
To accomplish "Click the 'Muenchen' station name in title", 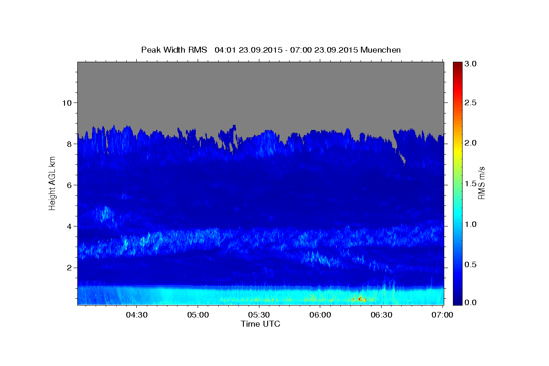I will coord(381,49).
